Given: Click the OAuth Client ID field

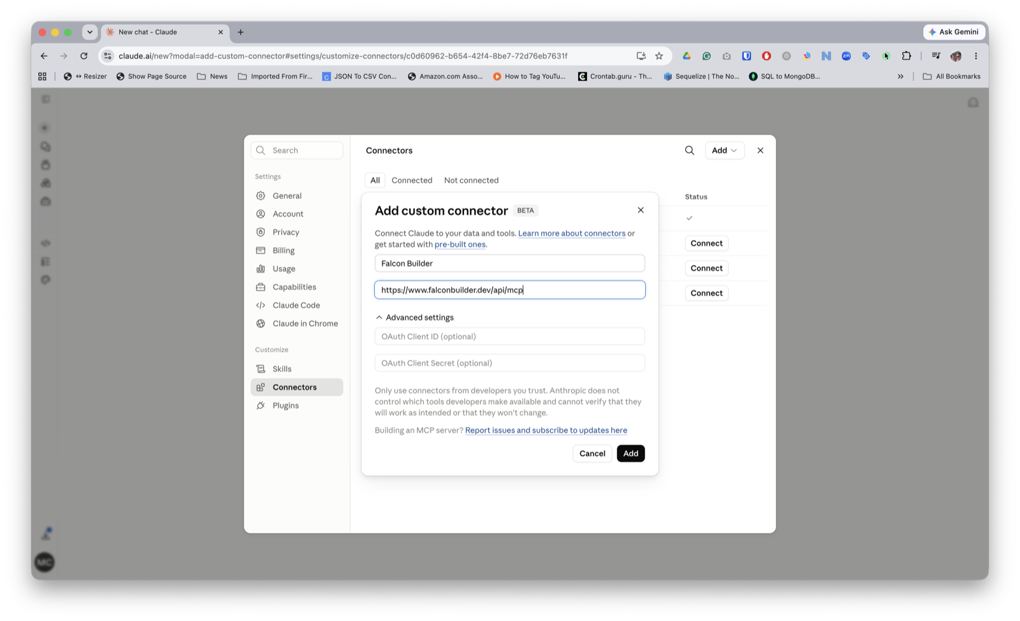Looking at the screenshot, I should pyautogui.click(x=509, y=336).
